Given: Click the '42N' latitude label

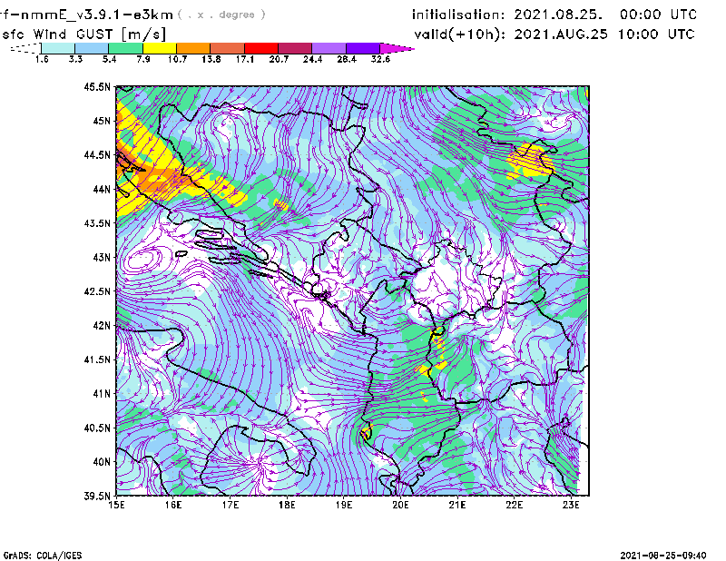Looking at the screenshot, I should pyautogui.click(x=102, y=326).
